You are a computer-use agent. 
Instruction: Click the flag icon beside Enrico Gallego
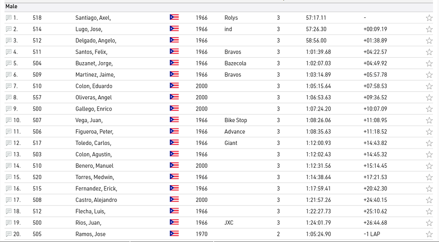coord(174,109)
